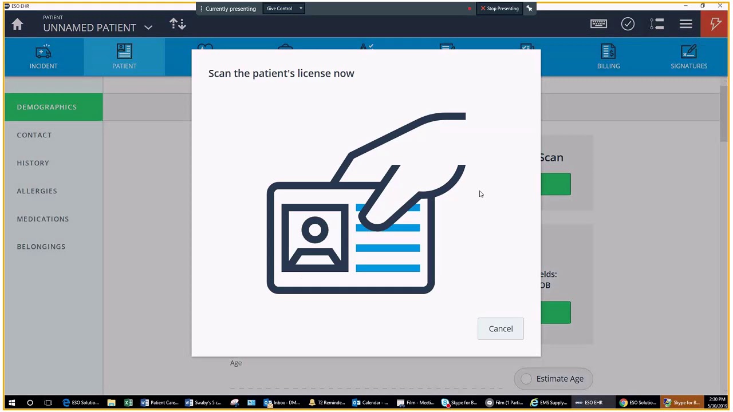Open File Explorer on taskbar

[x=111, y=403]
